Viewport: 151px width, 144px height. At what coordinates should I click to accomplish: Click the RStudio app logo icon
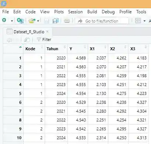click(4, 4)
